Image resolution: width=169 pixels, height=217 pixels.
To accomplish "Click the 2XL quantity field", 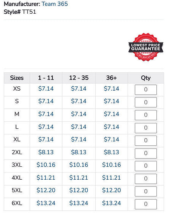I will pyautogui.click(x=146, y=153).
